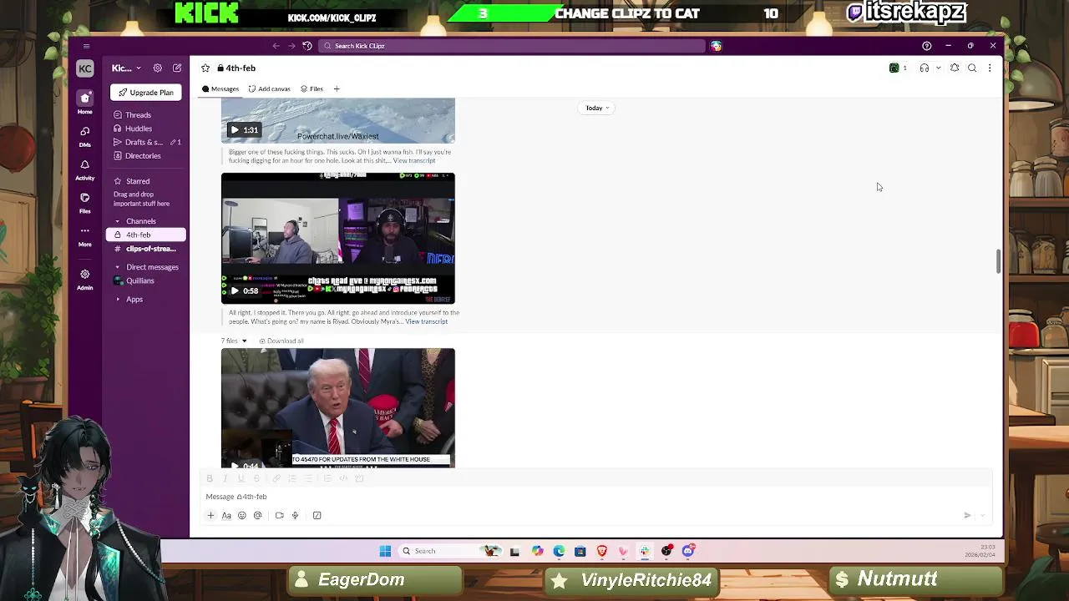Record a video clip icon
The width and height of the screenshot is (1069, 601).
[279, 515]
